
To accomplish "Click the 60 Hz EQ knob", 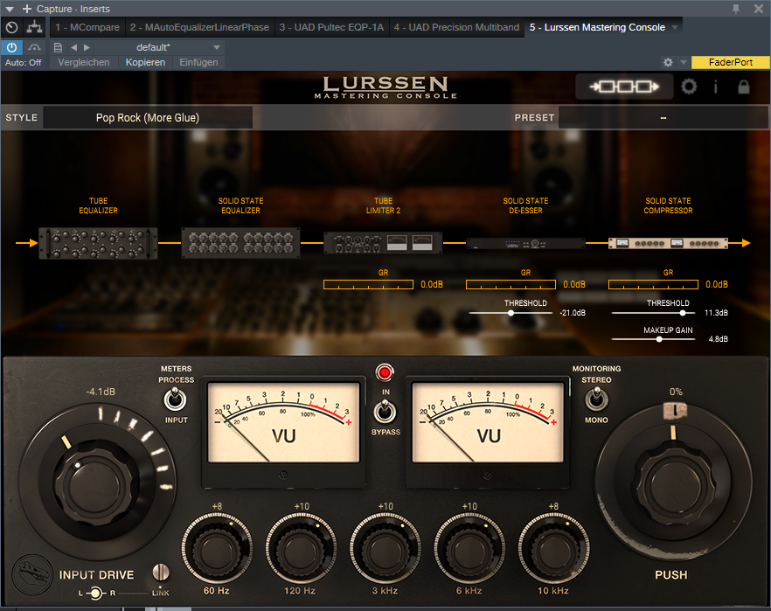I will [217, 549].
